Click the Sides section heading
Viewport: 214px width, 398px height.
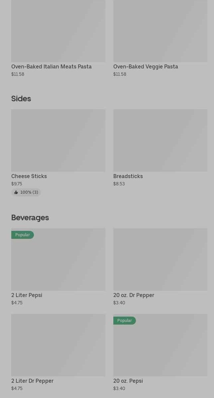click(21, 99)
